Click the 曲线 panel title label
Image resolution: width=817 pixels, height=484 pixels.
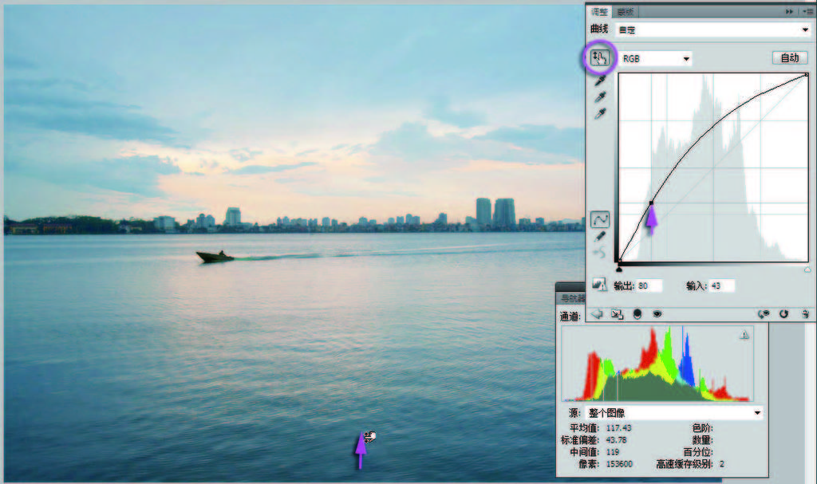[599, 29]
